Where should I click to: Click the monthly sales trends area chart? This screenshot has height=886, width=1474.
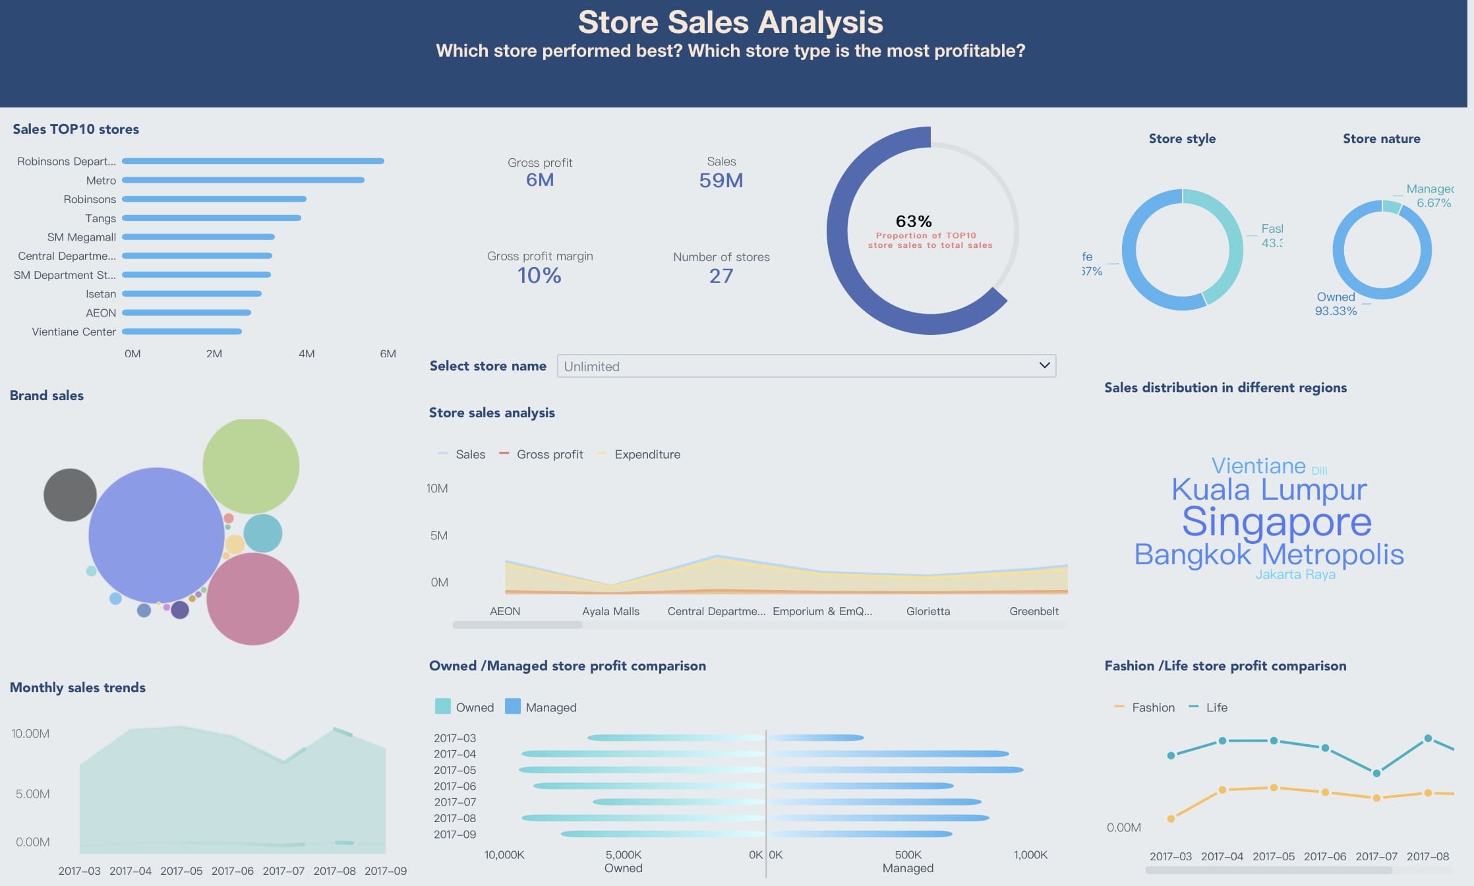click(x=232, y=788)
